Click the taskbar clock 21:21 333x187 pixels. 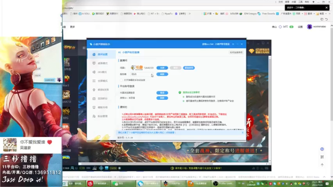(x=317, y=183)
